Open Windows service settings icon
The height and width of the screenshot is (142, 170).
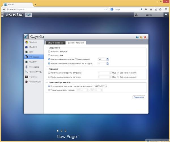pyautogui.click(x=27, y=42)
